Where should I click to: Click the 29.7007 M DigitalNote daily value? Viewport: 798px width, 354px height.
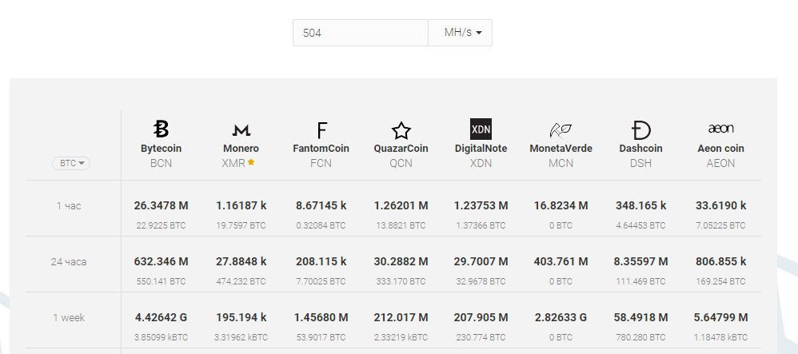point(481,262)
